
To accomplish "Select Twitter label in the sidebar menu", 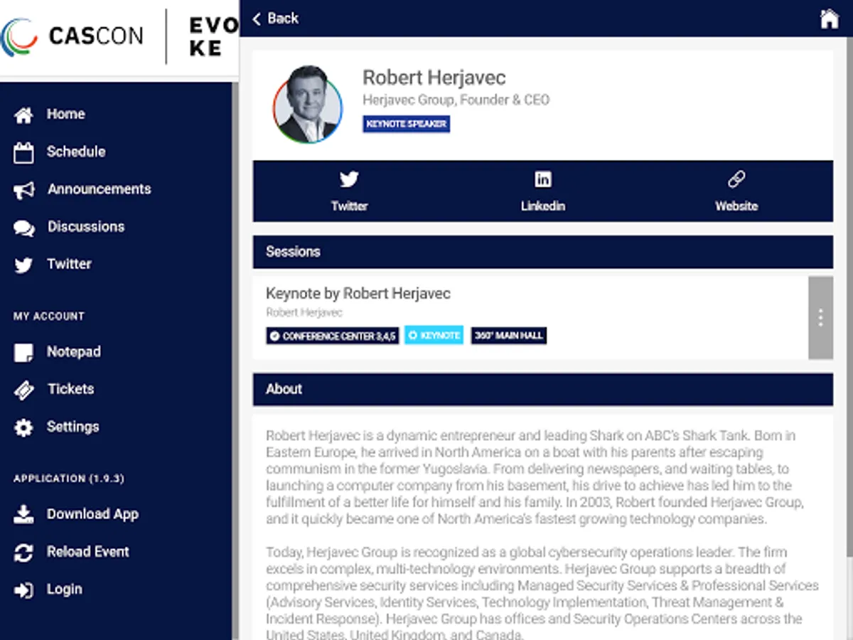I will (69, 264).
